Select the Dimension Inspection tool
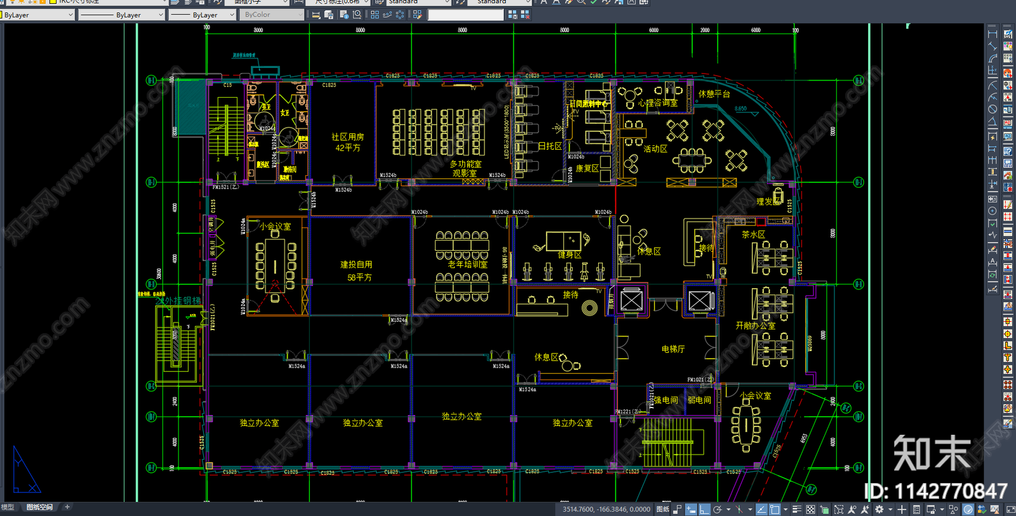The height and width of the screenshot is (516, 1016). pos(993,223)
